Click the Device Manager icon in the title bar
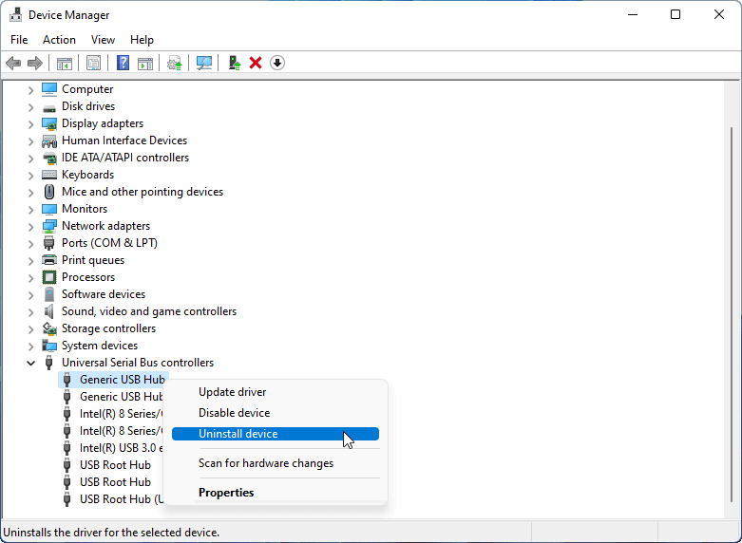 pyautogui.click(x=15, y=15)
